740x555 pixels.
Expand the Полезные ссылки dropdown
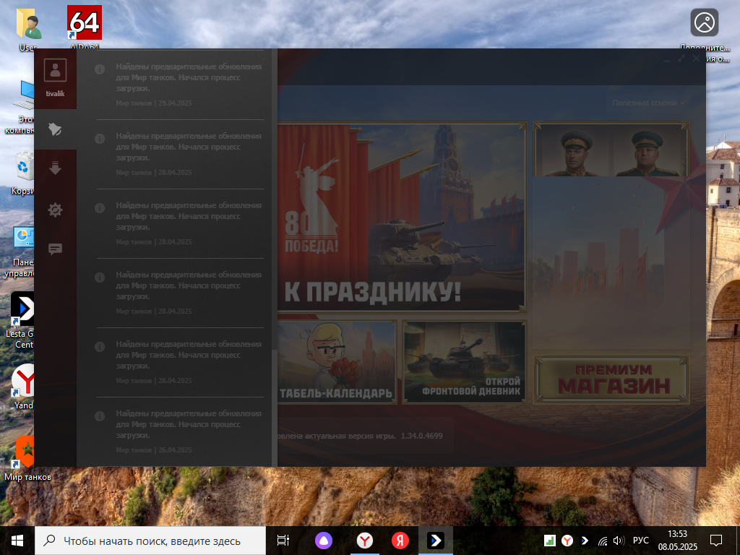pyautogui.click(x=647, y=103)
